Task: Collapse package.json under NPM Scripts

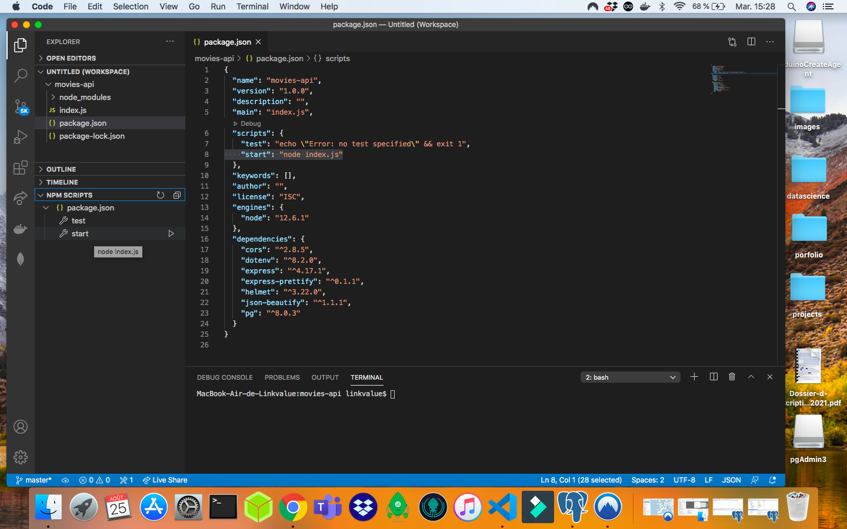Action: coord(110,207)
